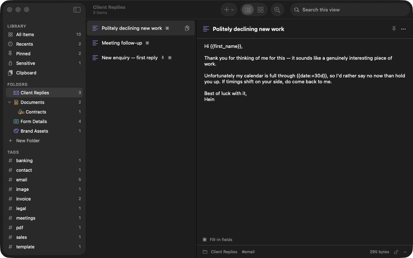Screen dimensions: 413x258
Task: Click Client Replies folder in footer
Action: (x=224, y=252)
